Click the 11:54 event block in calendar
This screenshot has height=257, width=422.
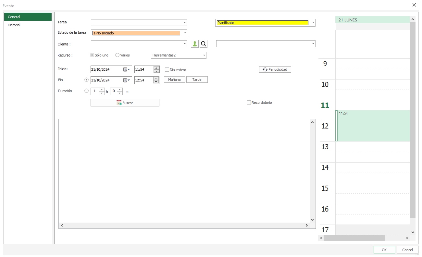pos(373,126)
